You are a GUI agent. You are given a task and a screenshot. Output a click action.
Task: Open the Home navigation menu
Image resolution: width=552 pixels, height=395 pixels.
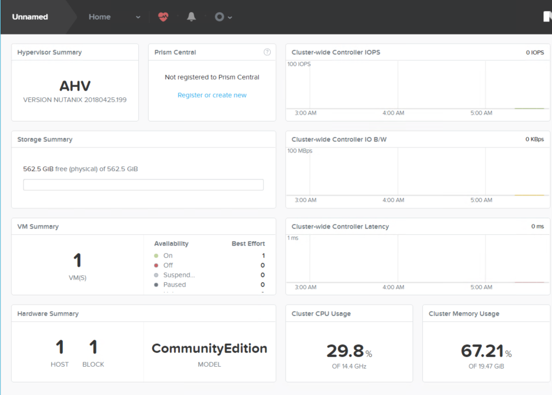pyautogui.click(x=100, y=17)
